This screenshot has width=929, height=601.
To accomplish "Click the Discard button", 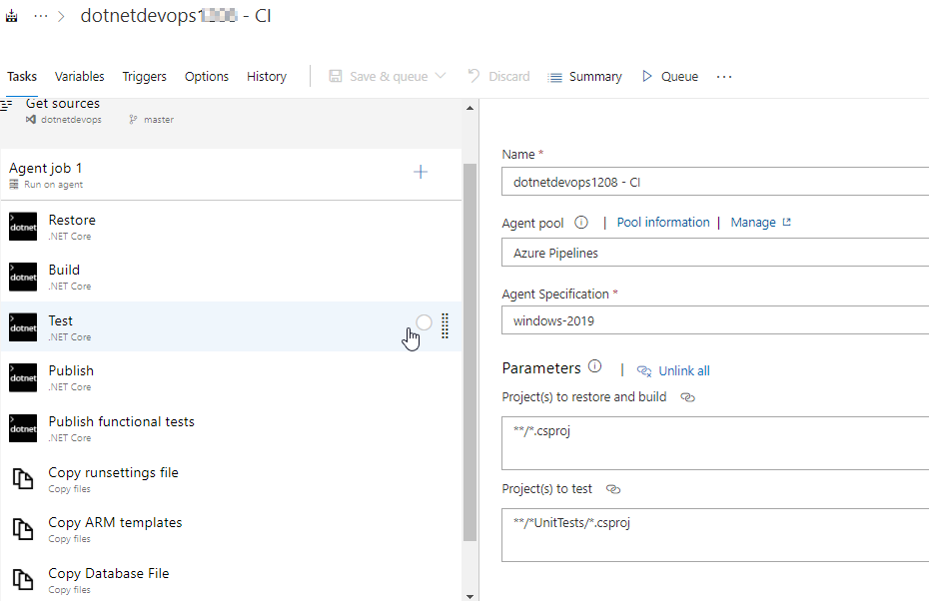I will [x=498, y=77].
